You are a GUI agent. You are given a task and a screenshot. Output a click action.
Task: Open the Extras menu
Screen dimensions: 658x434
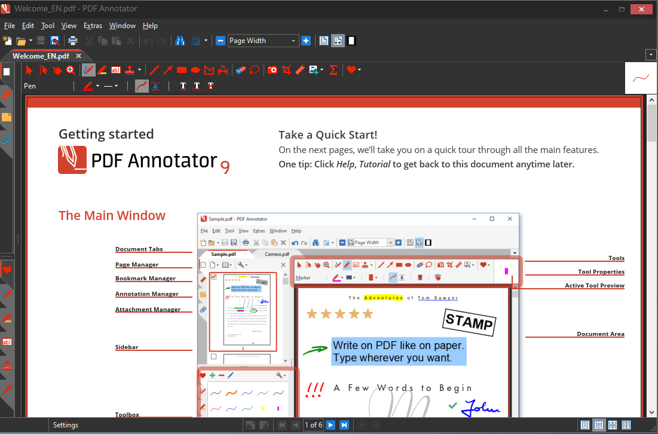[93, 26]
